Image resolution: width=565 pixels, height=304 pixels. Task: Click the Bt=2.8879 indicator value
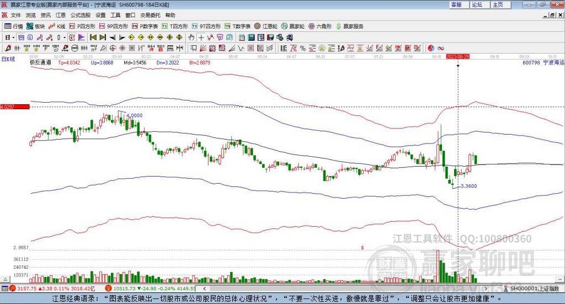(200, 62)
